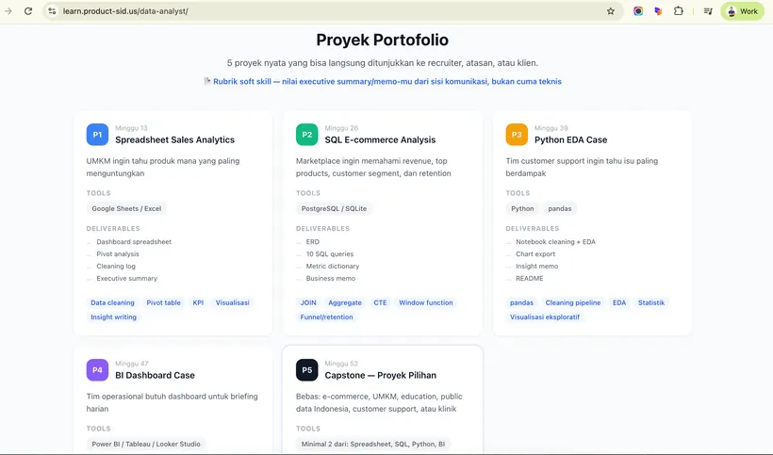
Task: Open the BI Dashboard Case title
Action: pos(155,375)
